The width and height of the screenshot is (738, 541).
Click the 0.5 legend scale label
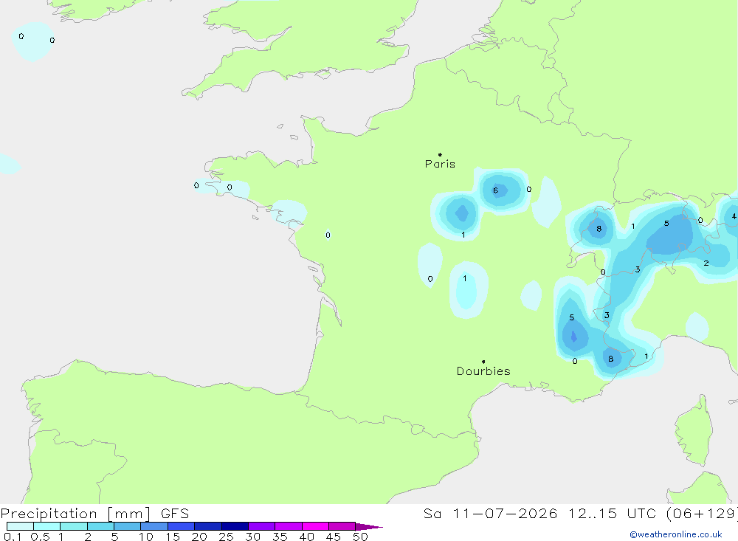click(40, 537)
